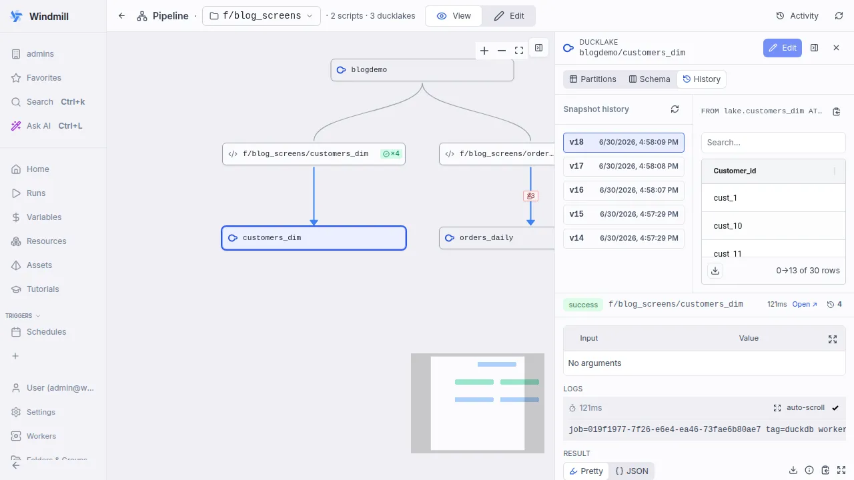Select snapshot v16
Viewport: 854px width, 480px height.
pyautogui.click(x=624, y=190)
